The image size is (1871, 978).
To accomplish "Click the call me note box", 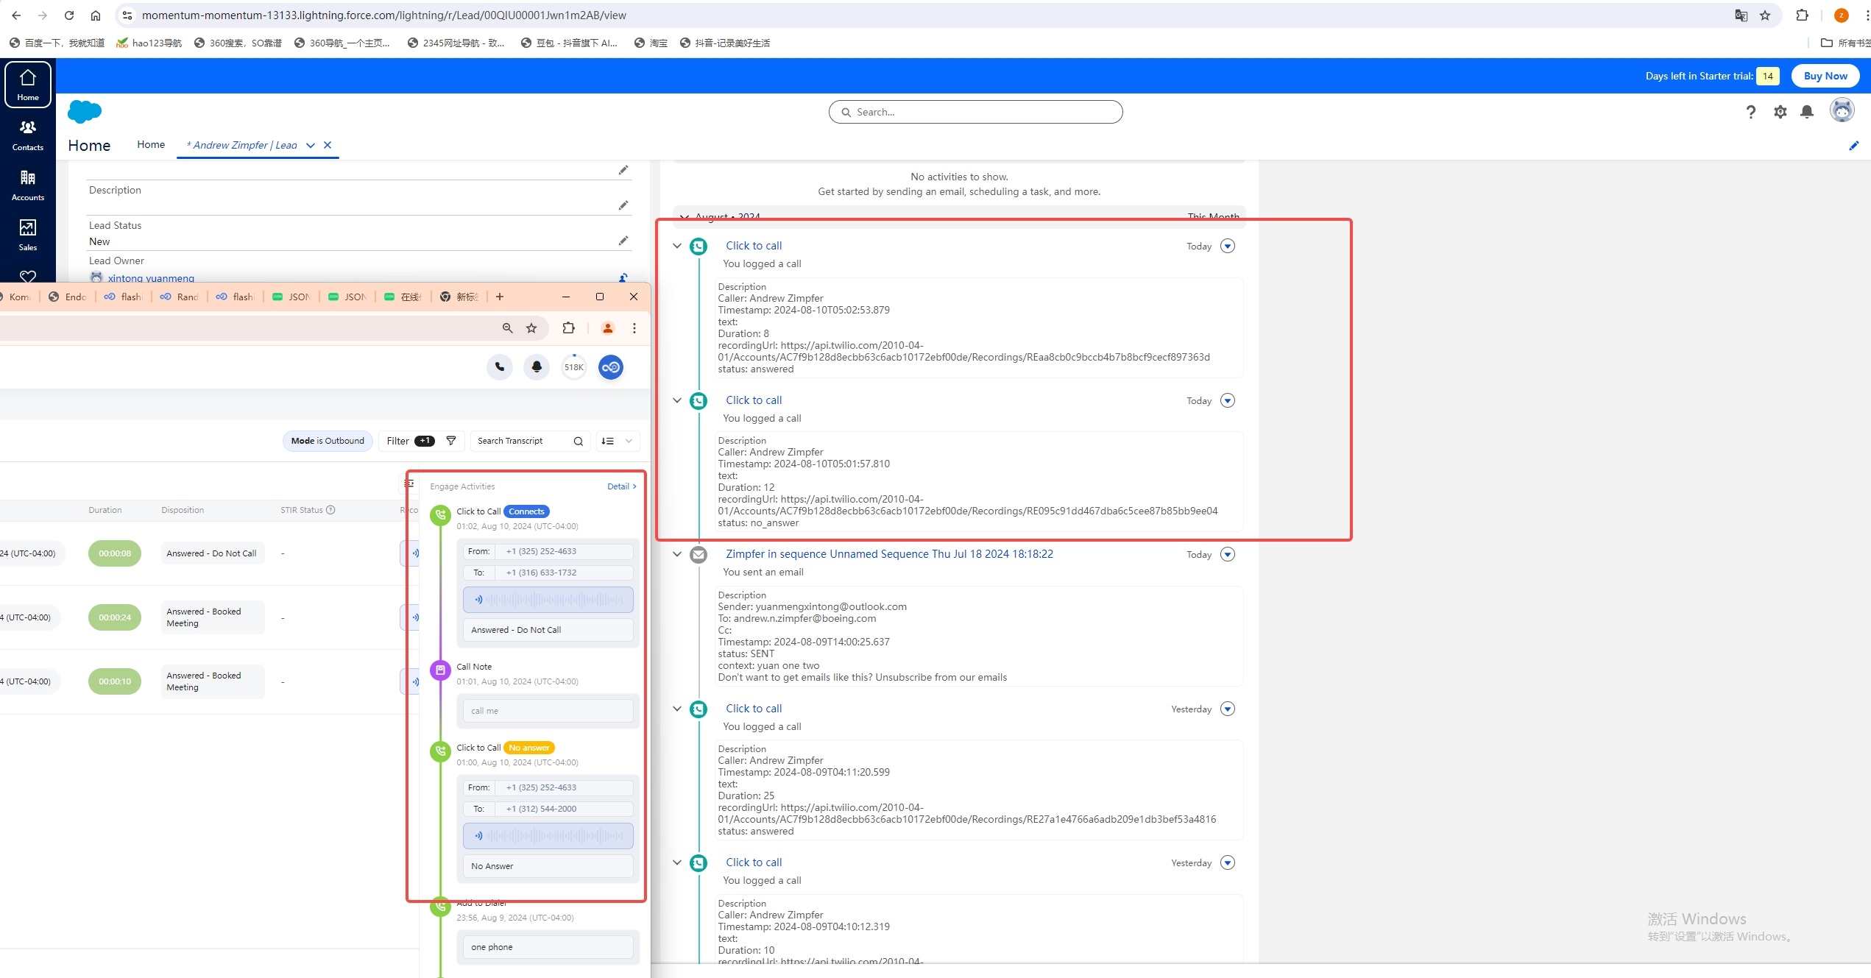I will pyautogui.click(x=548, y=711).
